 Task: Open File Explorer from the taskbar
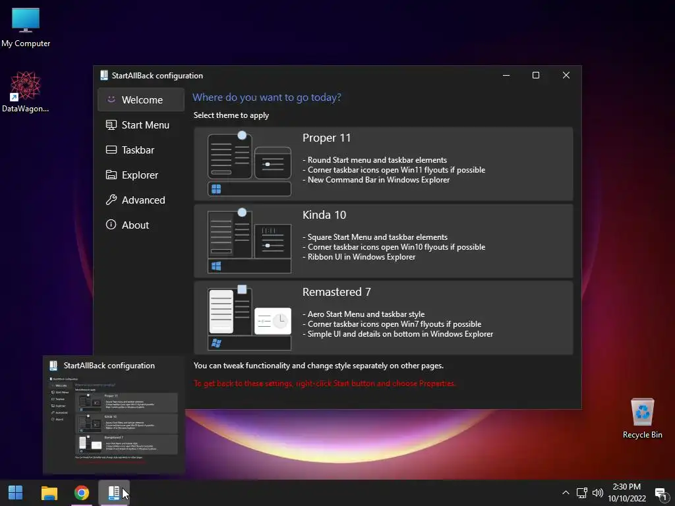pos(49,493)
